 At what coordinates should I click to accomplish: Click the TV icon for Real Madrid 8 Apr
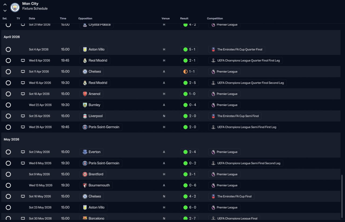click(23, 61)
